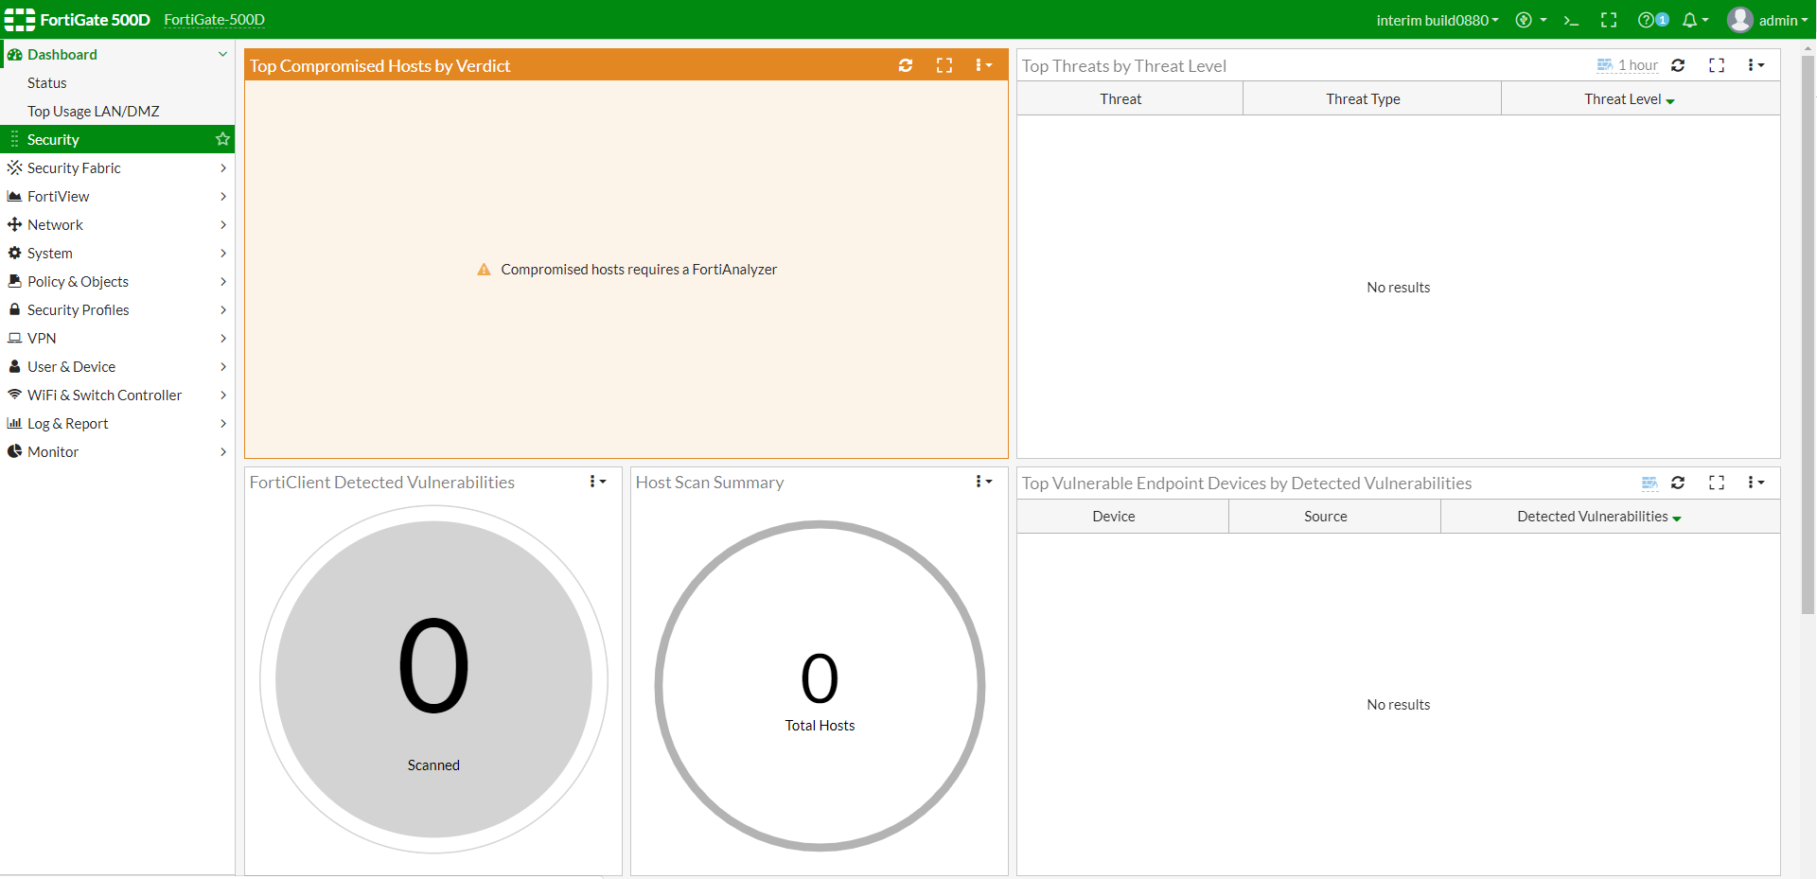This screenshot has width=1817, height=879.
Task: Refresh the Top Compromised Hosts widget
Action: click(x=906, y=65)
